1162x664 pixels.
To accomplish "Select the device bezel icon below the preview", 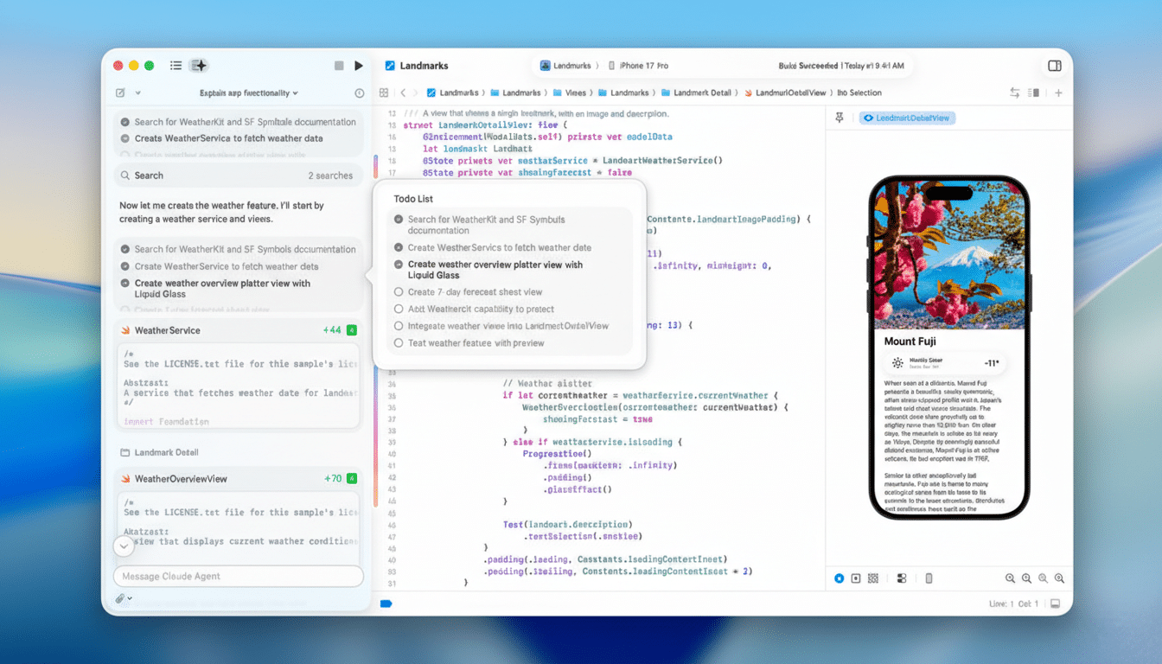I will [929, 578].
